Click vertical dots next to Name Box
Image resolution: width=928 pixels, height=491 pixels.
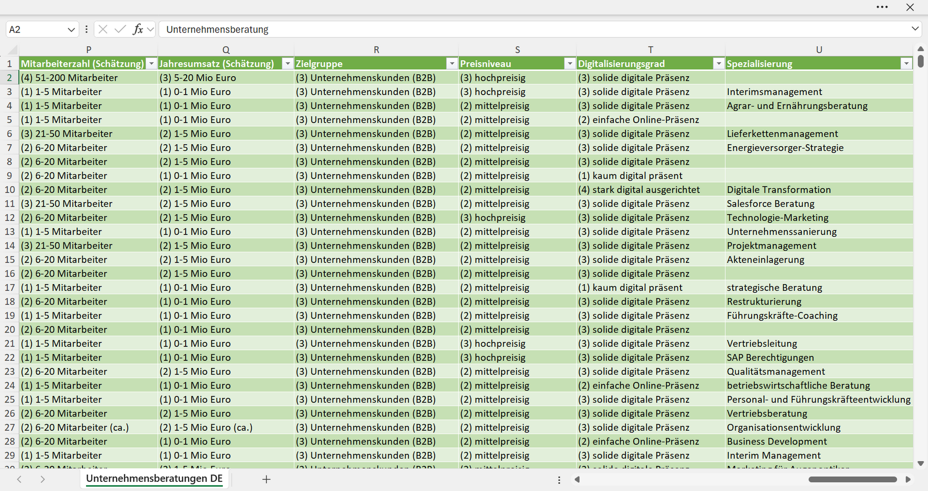tap(86, 29)
